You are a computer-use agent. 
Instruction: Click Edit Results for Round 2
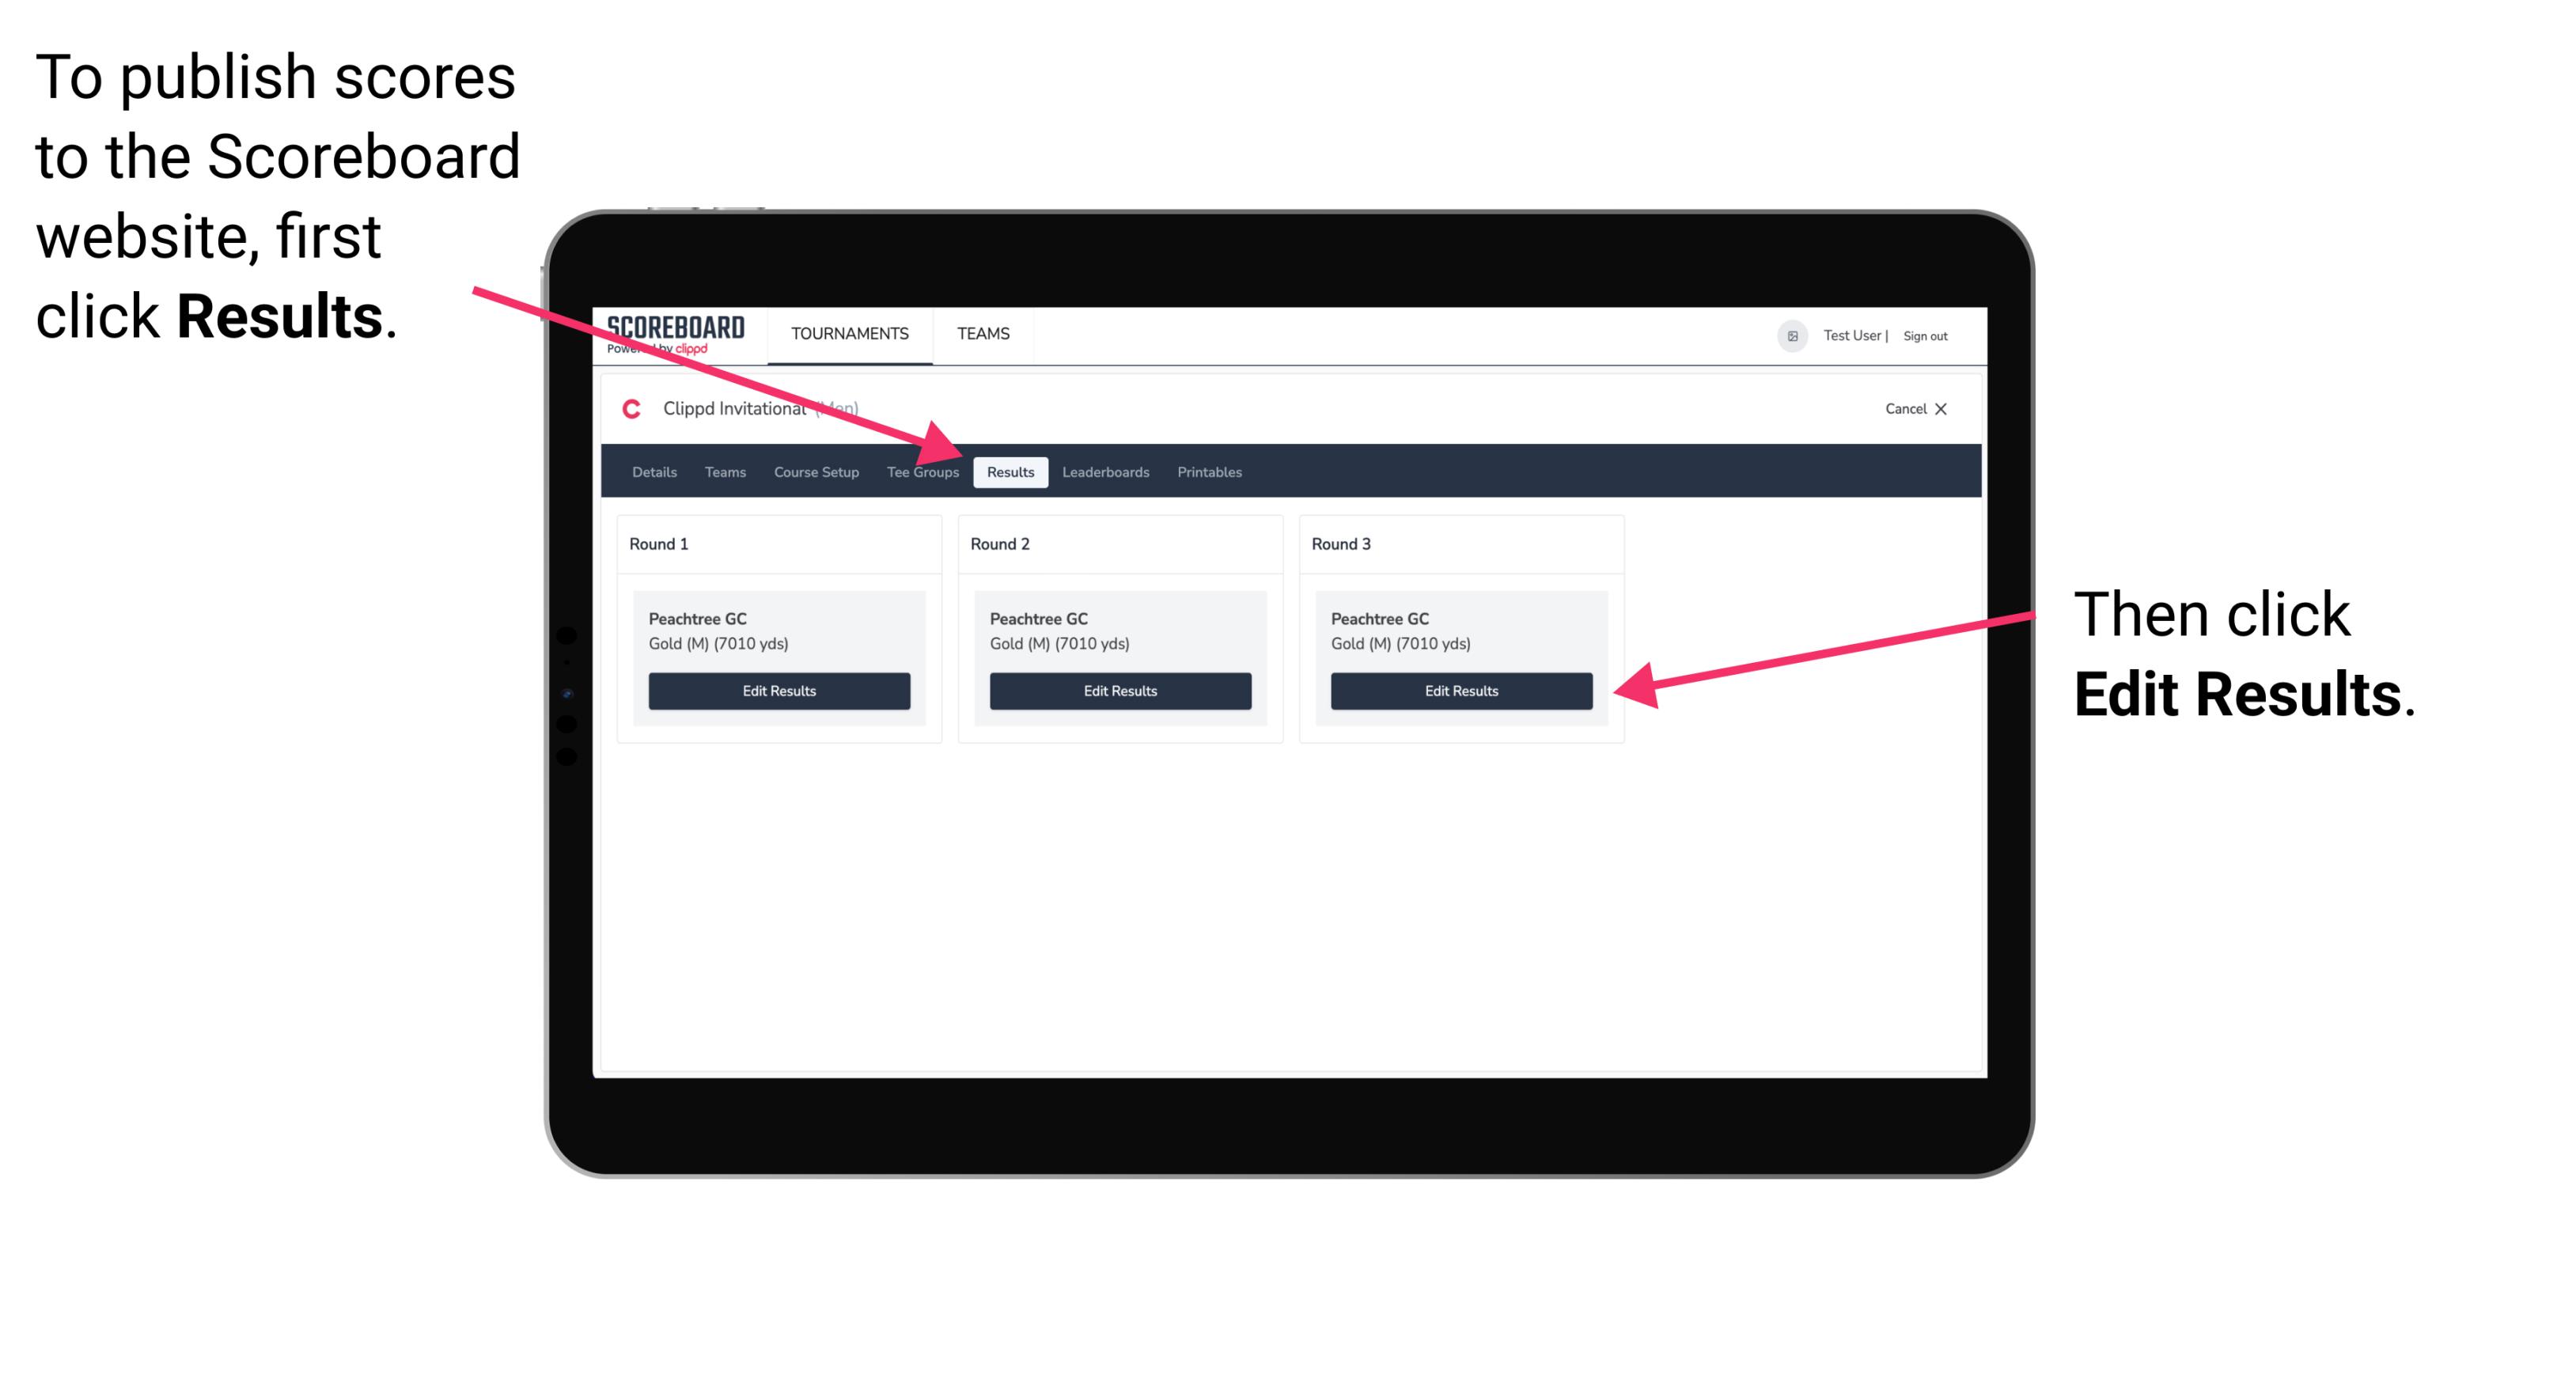[x=1119, y=691]
